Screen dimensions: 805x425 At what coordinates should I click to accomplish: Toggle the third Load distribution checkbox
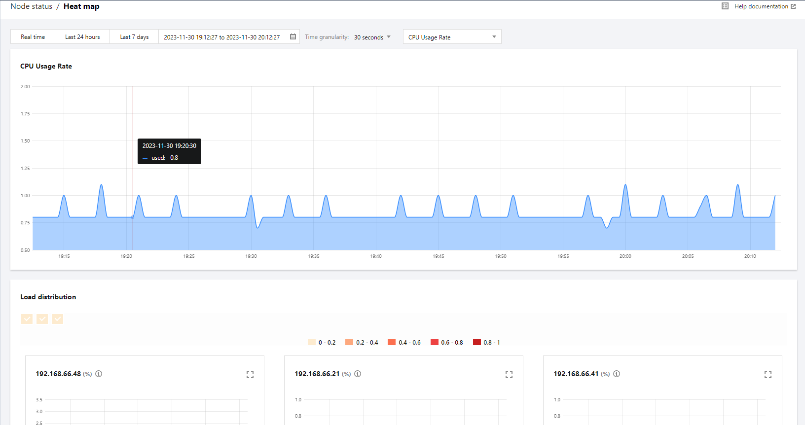58,319
